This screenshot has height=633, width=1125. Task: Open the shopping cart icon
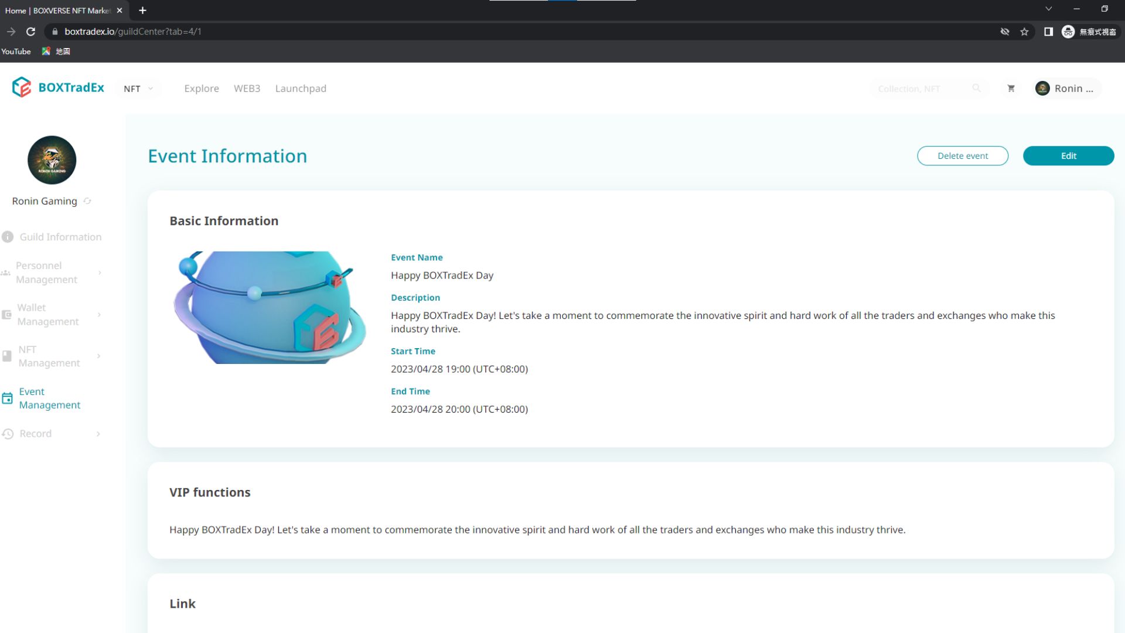point(1011,89)
